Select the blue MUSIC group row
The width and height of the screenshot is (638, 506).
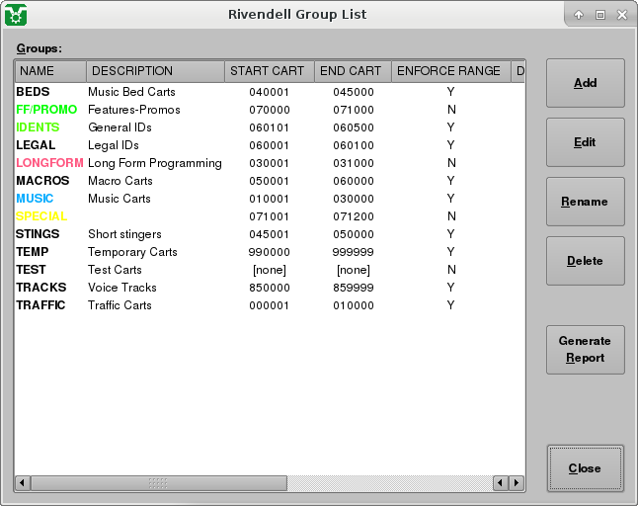(36, 199)
